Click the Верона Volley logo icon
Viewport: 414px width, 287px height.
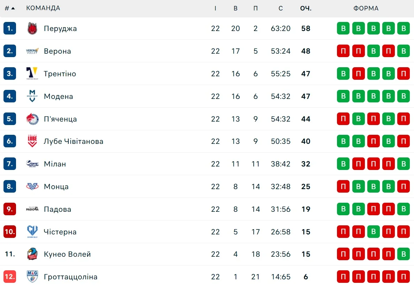[32, 51]
